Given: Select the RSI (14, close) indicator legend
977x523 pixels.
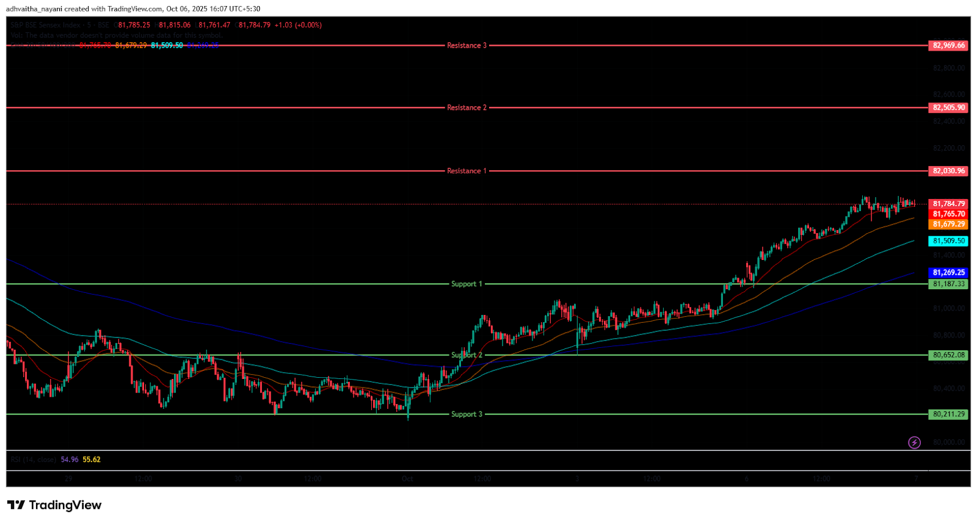Looking at the screenshot, I should [34, 460].
